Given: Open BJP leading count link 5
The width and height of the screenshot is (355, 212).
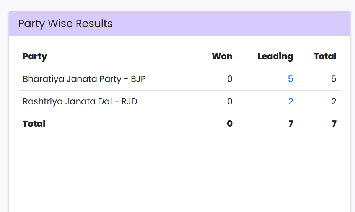Looking at the screenshot, I should 290,79.
